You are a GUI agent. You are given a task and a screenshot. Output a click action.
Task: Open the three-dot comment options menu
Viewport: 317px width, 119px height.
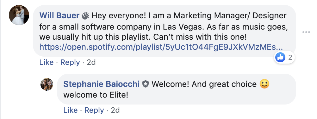(306, 32)
